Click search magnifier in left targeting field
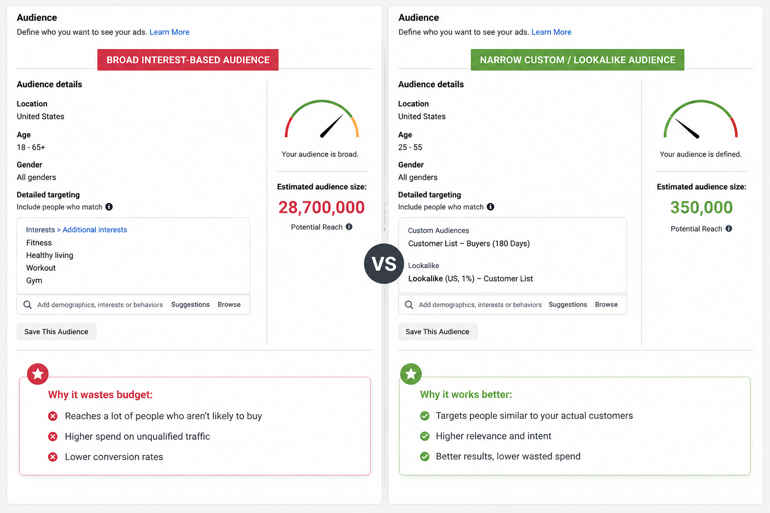The image size is (770, 513). (28, 305)
